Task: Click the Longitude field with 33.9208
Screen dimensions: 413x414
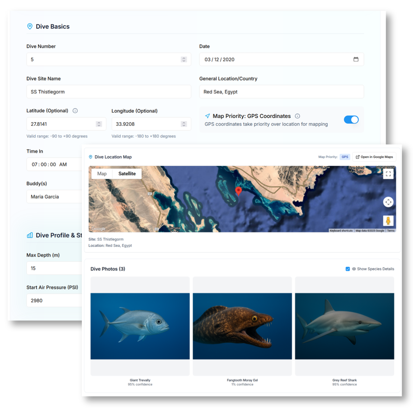Action: (x=151, y=124)
